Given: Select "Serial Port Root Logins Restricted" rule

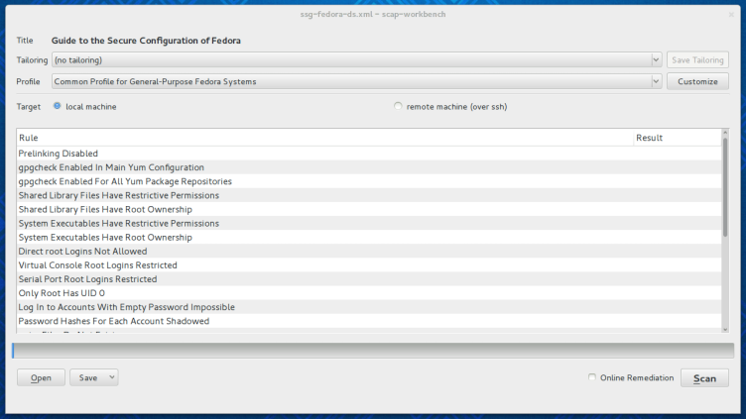Looking at the screenshot, I should pos(369,279).
